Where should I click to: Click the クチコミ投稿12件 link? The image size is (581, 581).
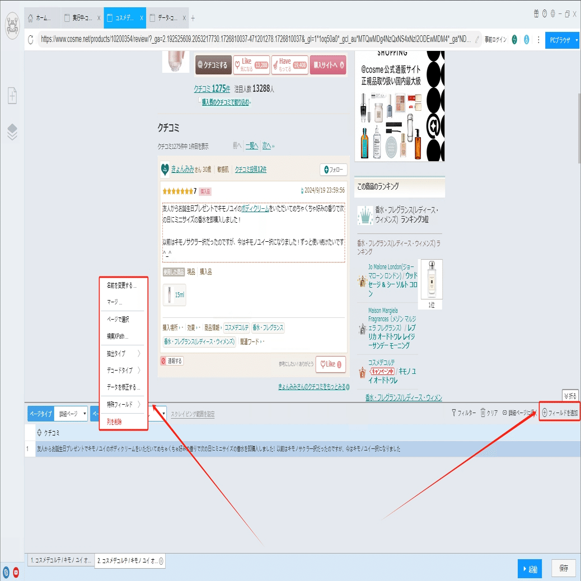point(251,170)
